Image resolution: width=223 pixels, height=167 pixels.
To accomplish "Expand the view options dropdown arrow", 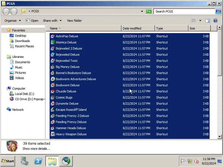I will click(200, 21).
